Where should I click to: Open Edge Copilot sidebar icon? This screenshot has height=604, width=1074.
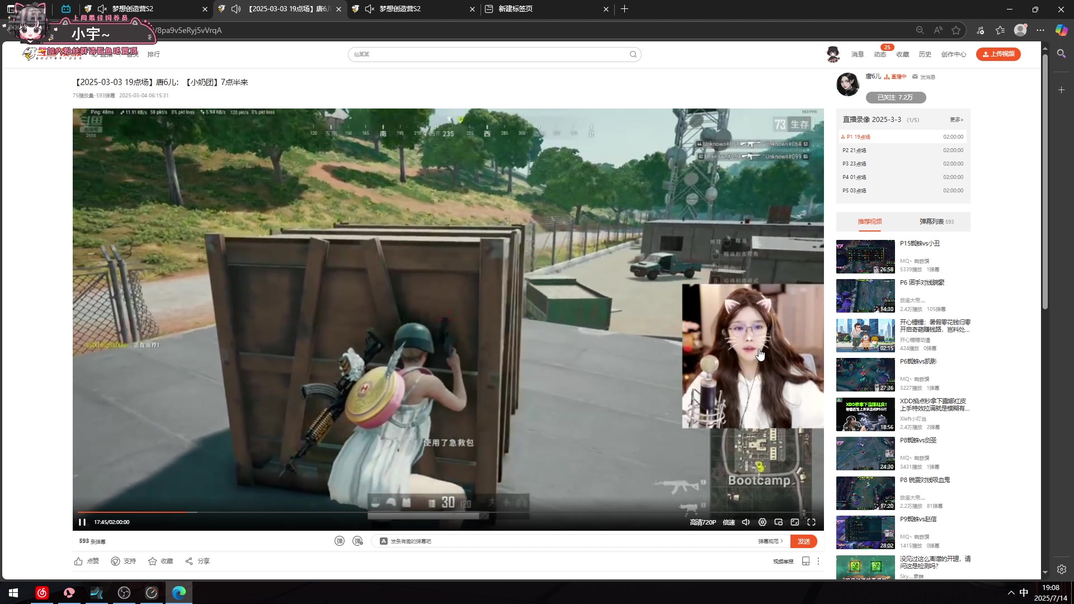[1061, 30]
